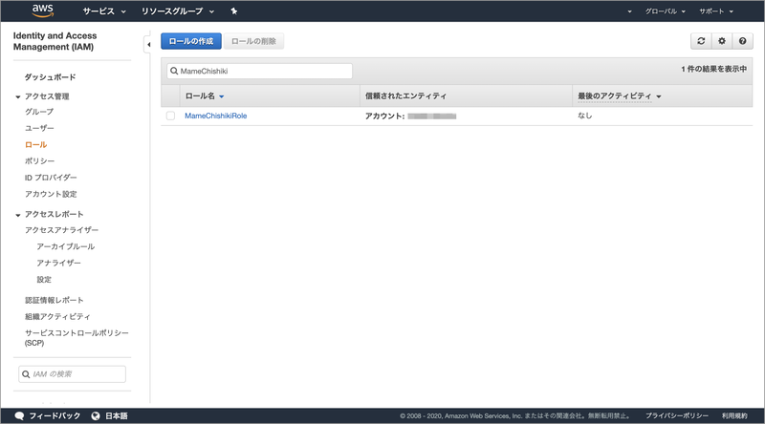Click the pin shortcut icon in top bar
This screenshot has height=424, width=765.
[234, 11]
